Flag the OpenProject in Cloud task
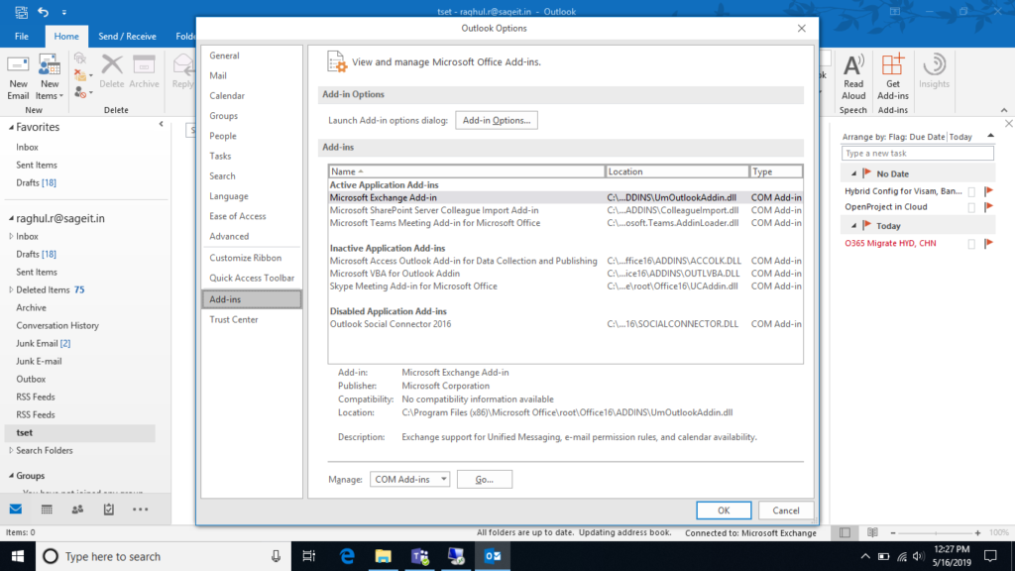 pos(988,207)
